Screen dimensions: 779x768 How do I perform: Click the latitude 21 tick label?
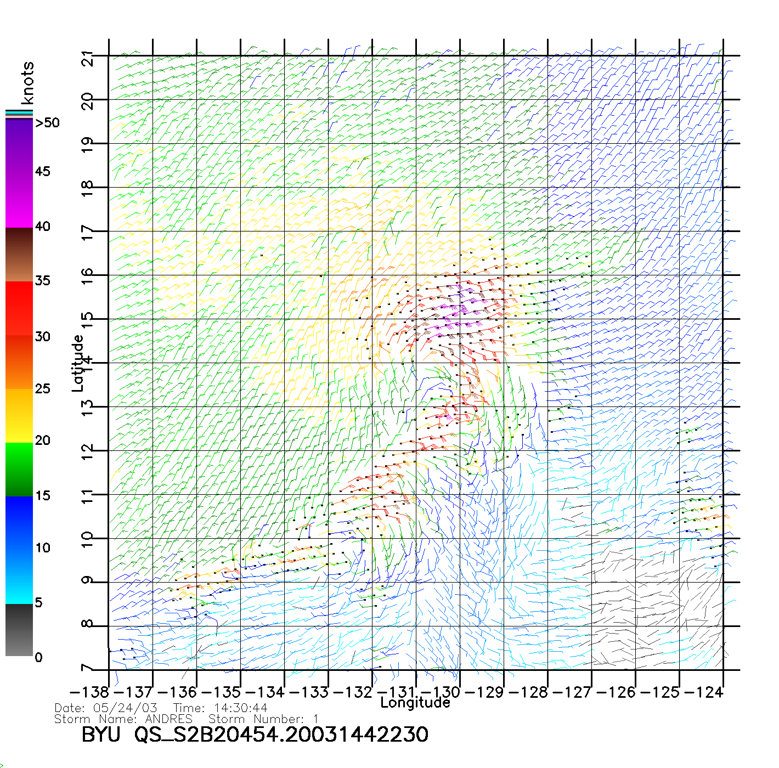[x=87, y=58]
